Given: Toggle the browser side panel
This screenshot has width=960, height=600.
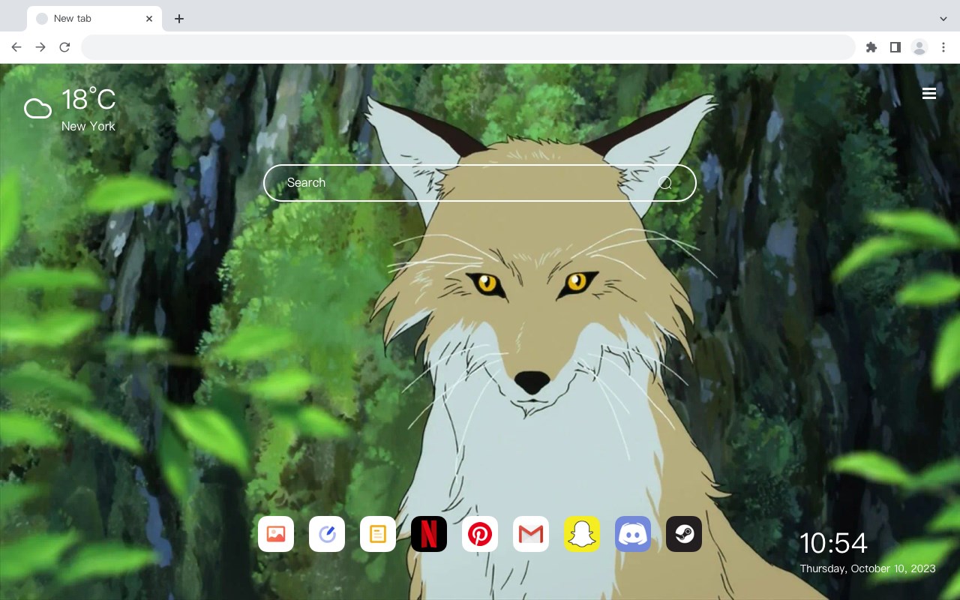Looking at the screenshot, I should pyautogui.click(x=895, y=47).
